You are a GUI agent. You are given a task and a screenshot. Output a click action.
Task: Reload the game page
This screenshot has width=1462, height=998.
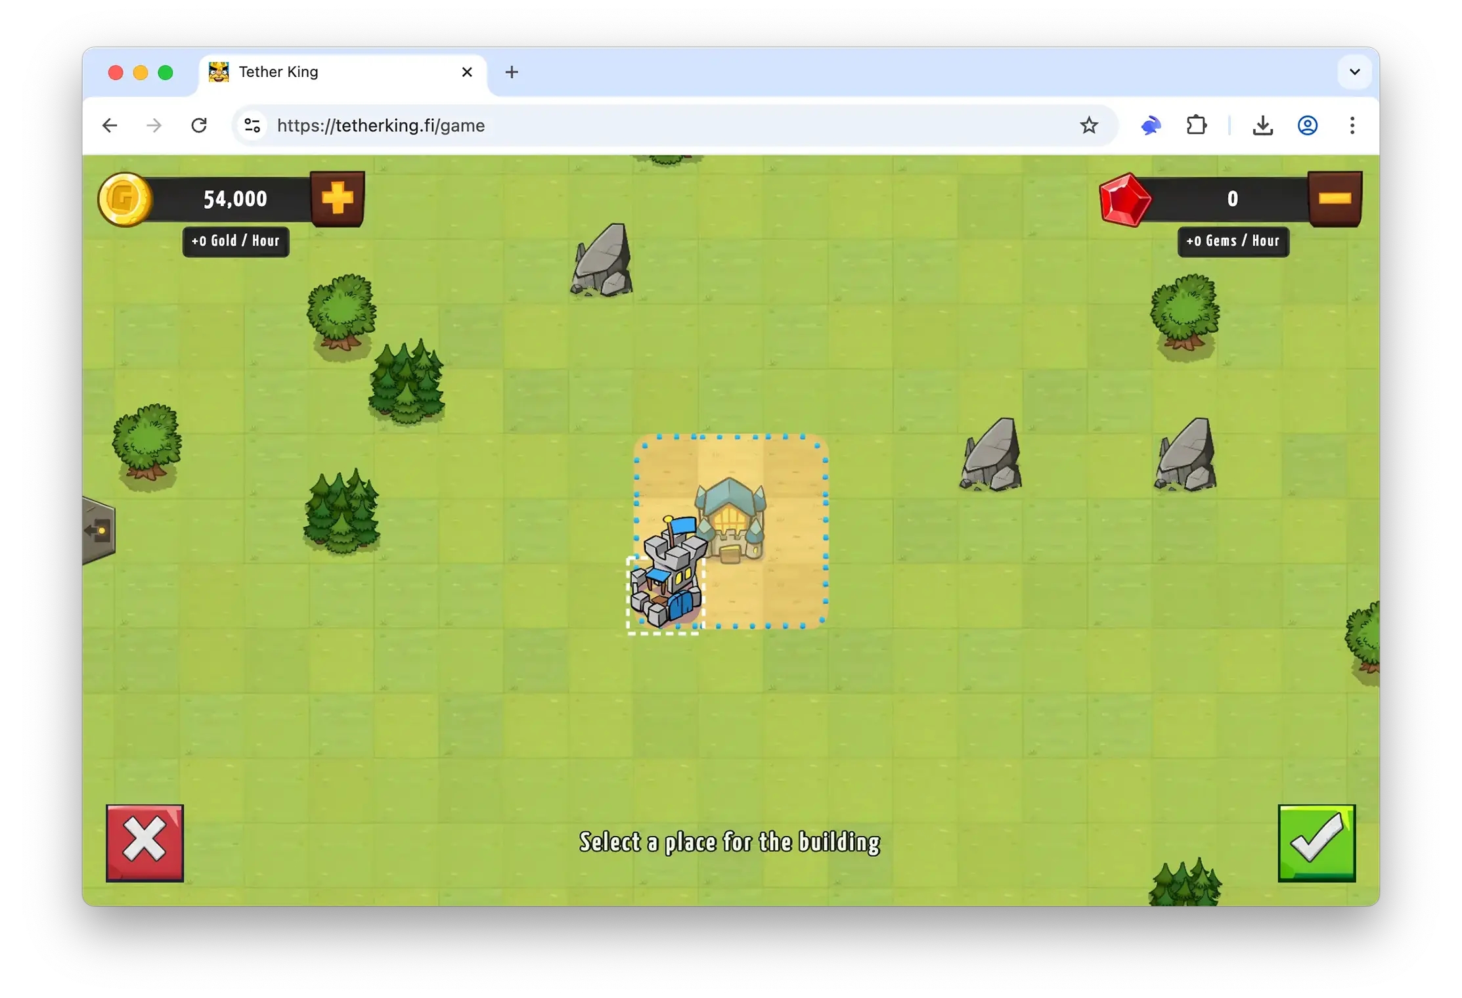tap(199, 125)
